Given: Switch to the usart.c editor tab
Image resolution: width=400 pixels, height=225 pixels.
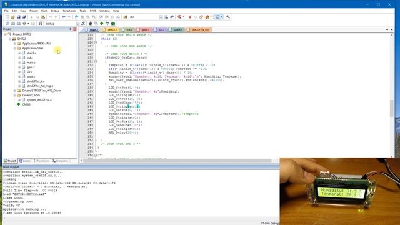Looking at the screenshot, I should (x=176, y=30).
